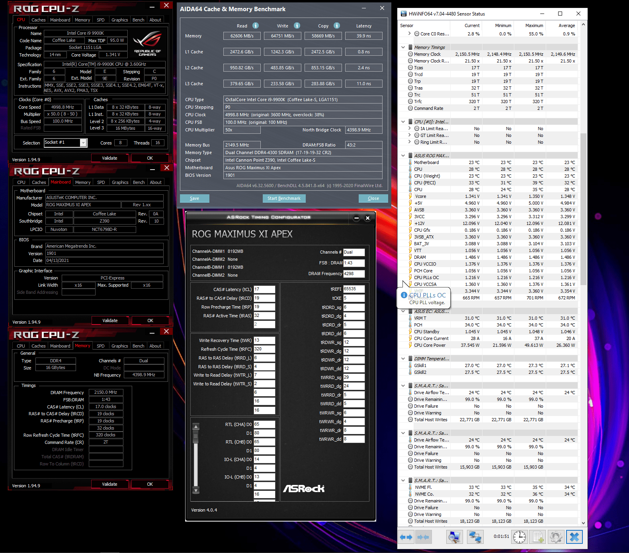Screen dimensions: 629x553
Task: Click info icon next to Write in AIDA64
Action: (x=297, y=25)
